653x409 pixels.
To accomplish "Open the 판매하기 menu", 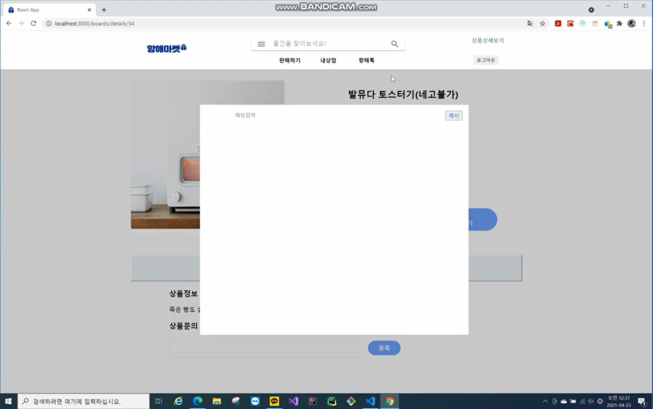I will (x=290, y=60).
